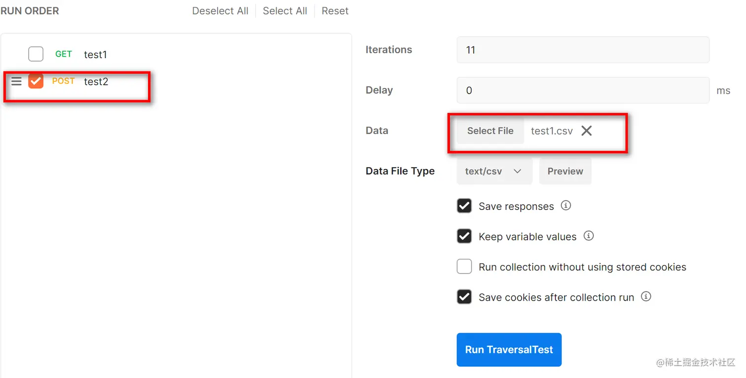Show info for Save responses

coord(566,206)
